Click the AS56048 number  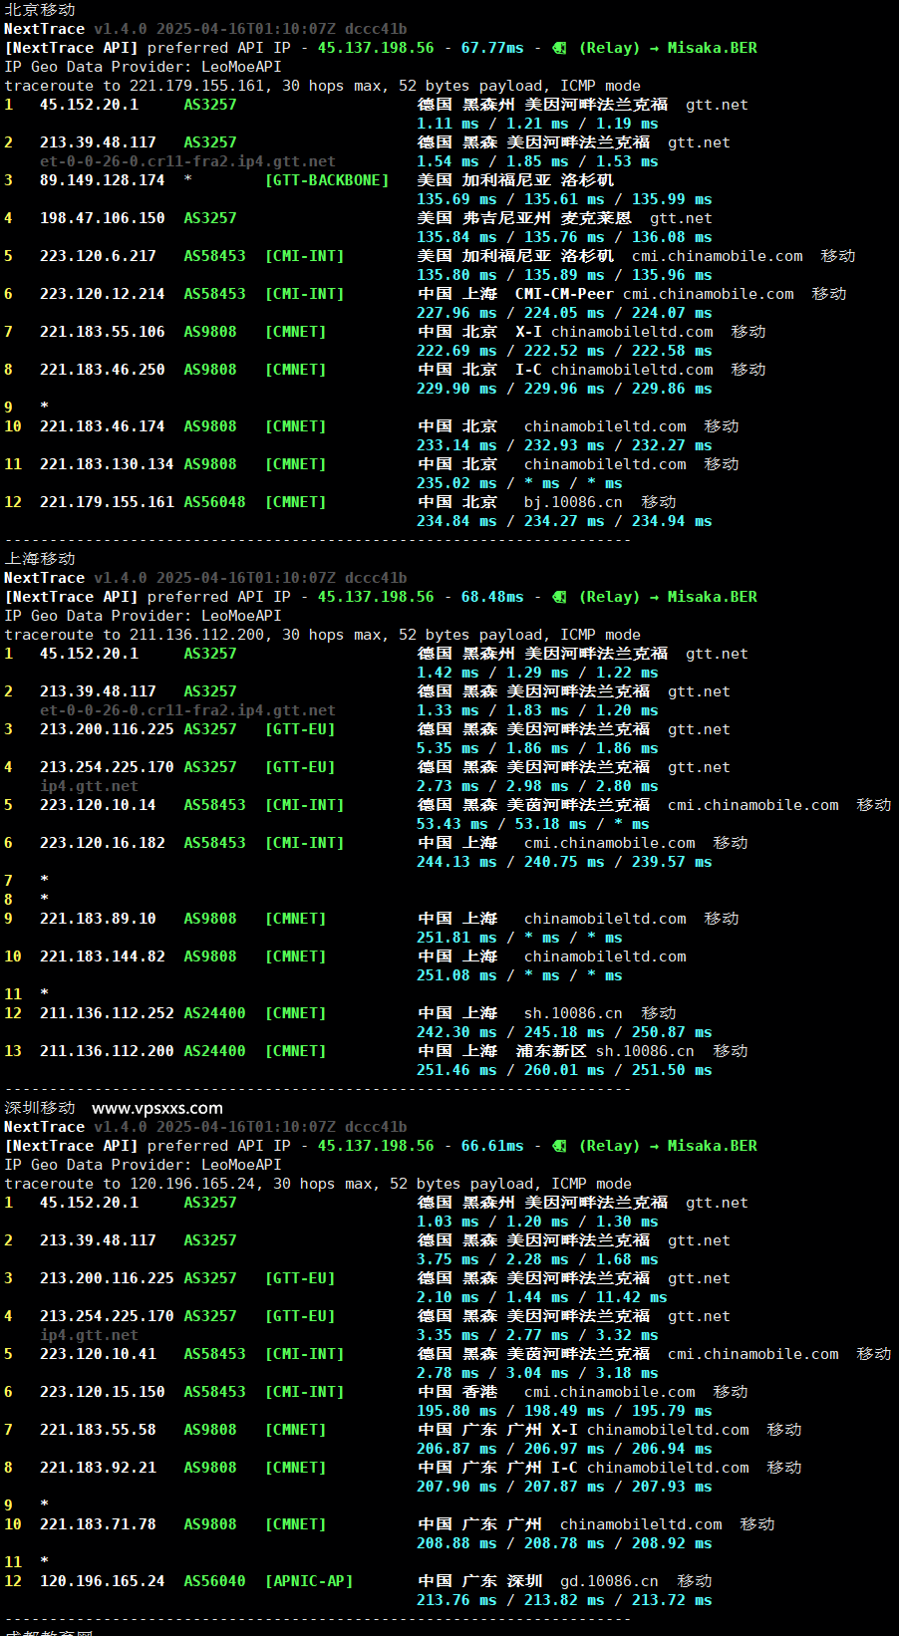click(x=214, y=502)
